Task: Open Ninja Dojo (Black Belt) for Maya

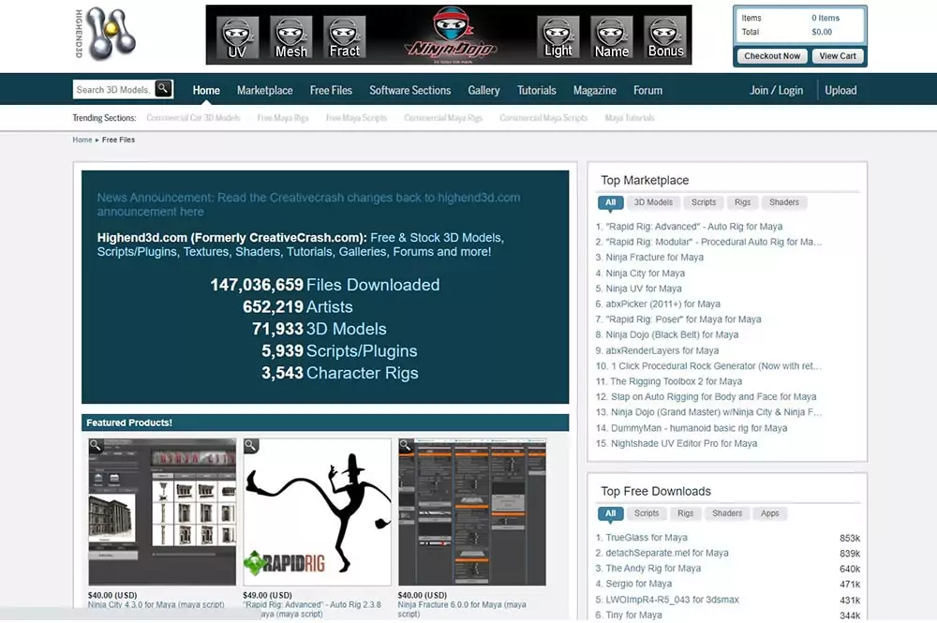Action: click(672, 335)
